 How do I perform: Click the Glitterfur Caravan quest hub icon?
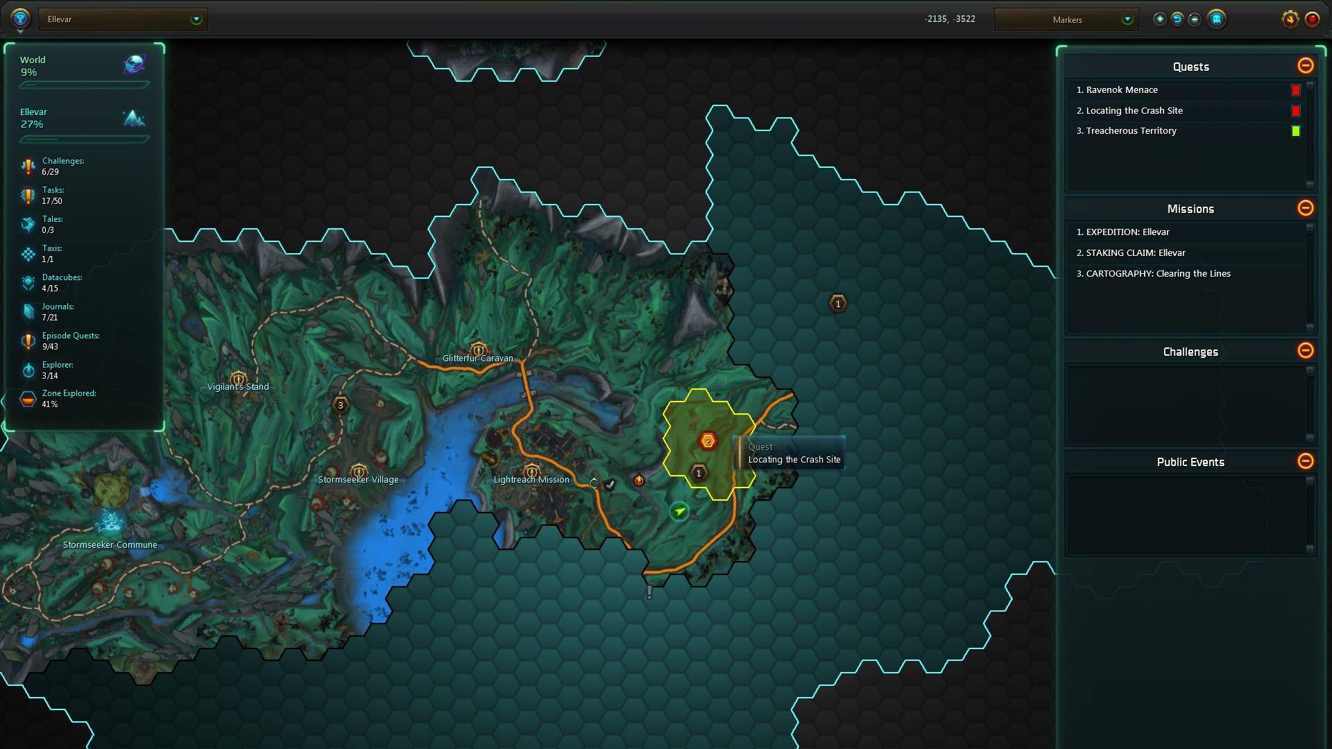tap(478, 348)
